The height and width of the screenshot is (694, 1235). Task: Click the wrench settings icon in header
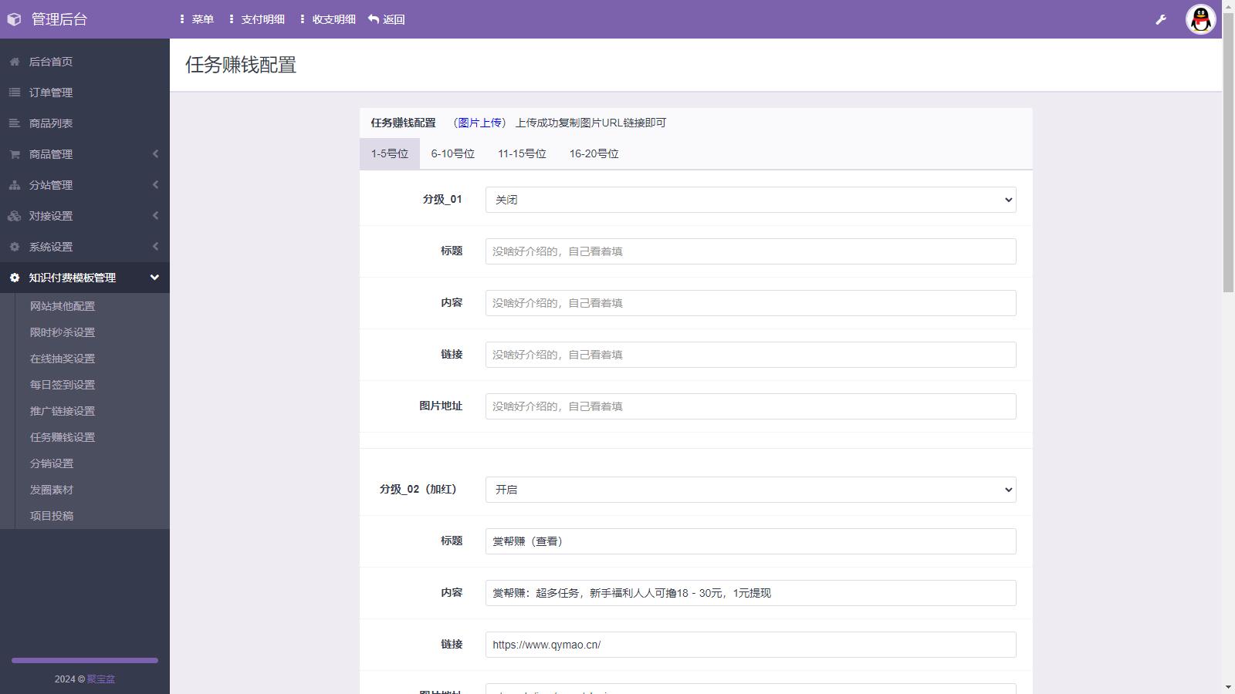tap(1160, 19)
